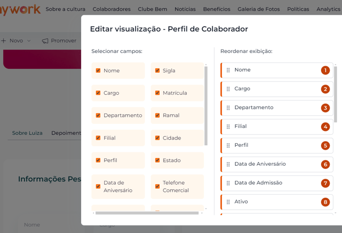Open the Benefícios link
The image size is (342, 233).
tap(216, 9)
